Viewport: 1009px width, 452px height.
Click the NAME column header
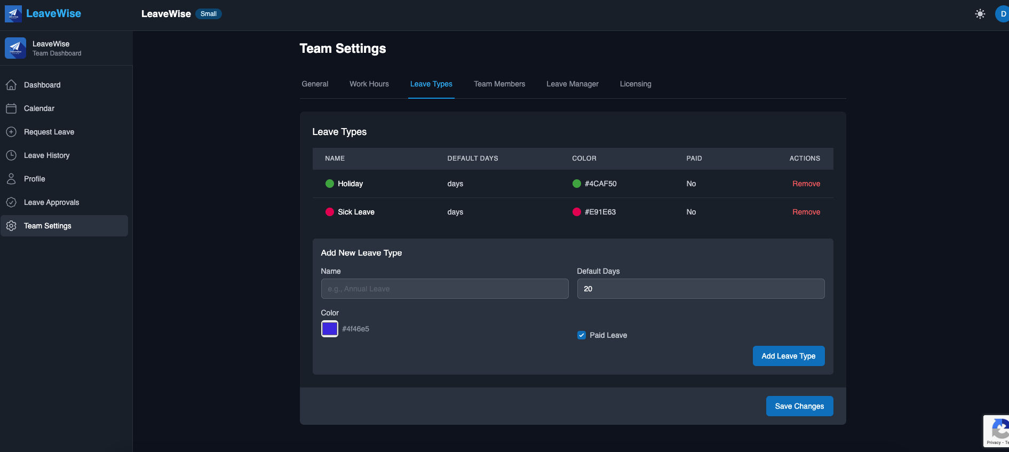click(x=335, y=158)
